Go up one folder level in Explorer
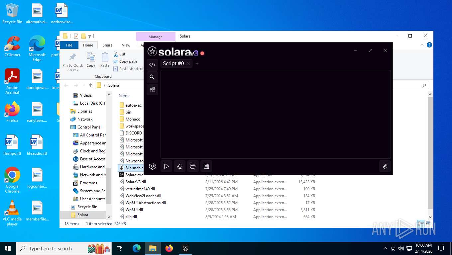The height and width of the screenshot is (255, 452). tap(91, 85)
